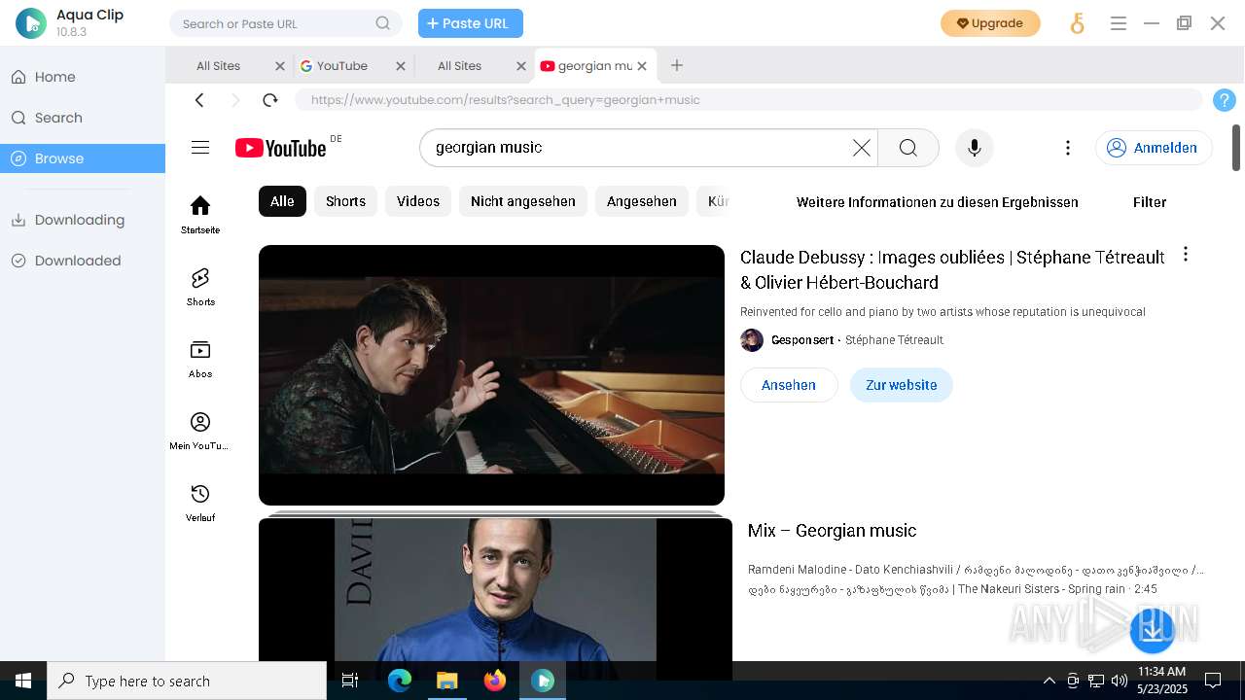The width and height of the screenshot is (1245, 700).
Task: Click the forward navigation arrow
Action: coord(235,100)
